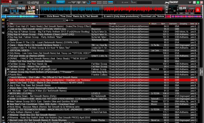Open the second sidebar list icon
204x123 pixels.
[x=3, y=23]
